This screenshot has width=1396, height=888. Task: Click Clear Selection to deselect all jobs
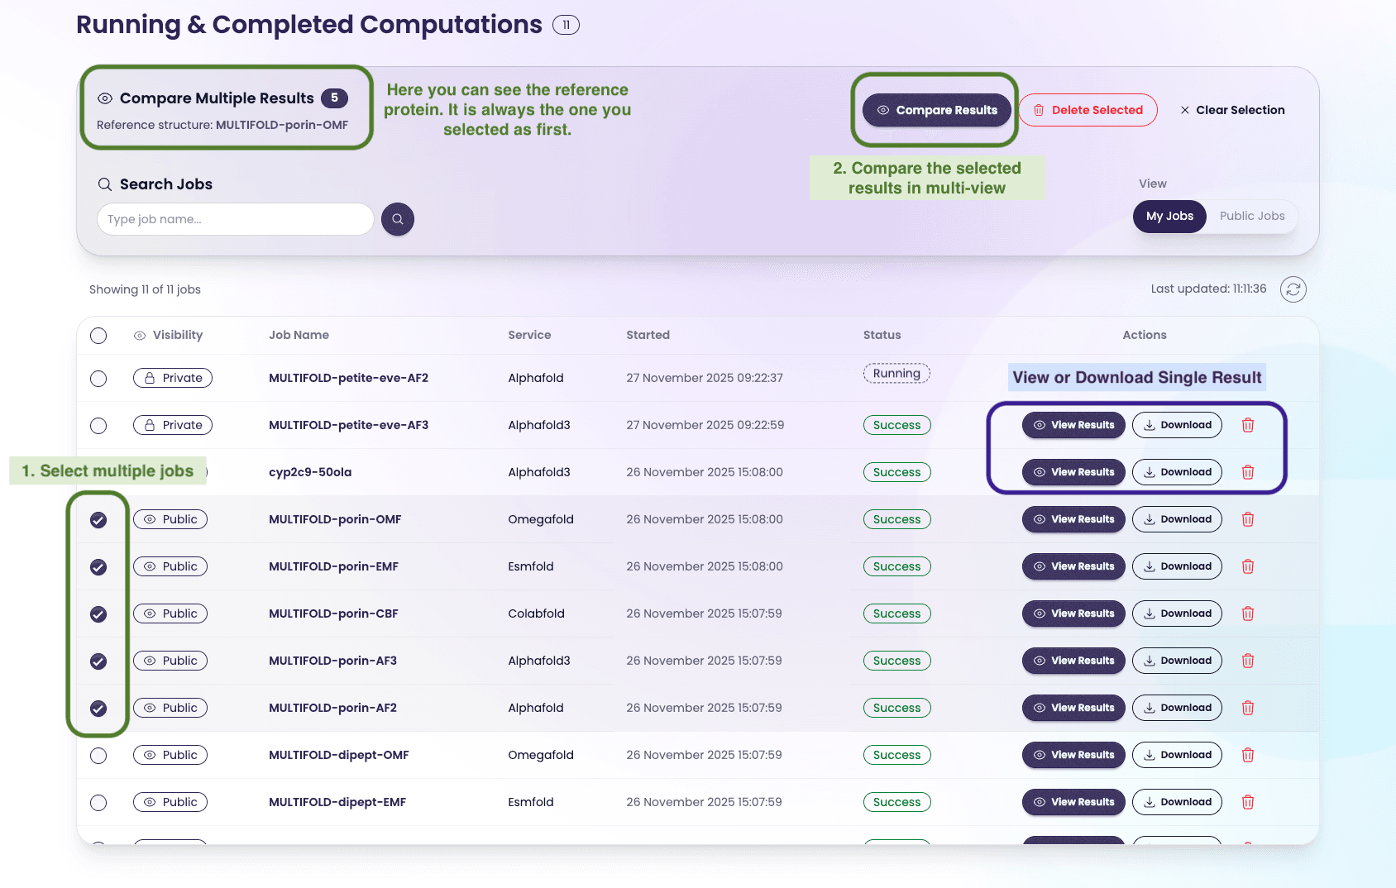[1232, 110]
